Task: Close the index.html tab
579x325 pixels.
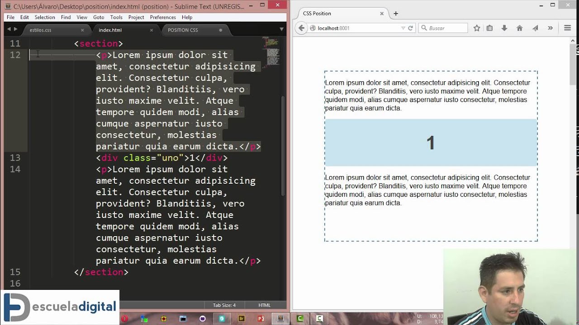Action: point(152,30)
